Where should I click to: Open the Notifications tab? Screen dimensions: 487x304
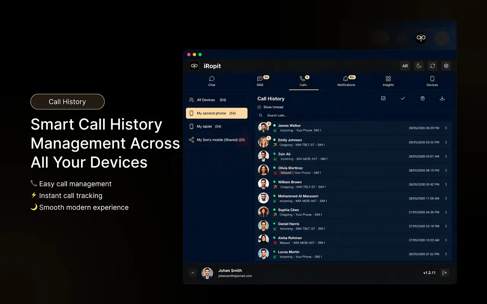pos(346,81)
